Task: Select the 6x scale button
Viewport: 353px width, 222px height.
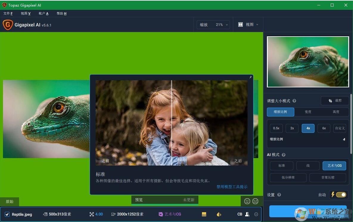Action: click(x=324, y=128)
